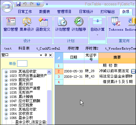This screenshot has width=136, height=125.
Task: Open the 窗口管理 window manager icon
Action: 11,21
